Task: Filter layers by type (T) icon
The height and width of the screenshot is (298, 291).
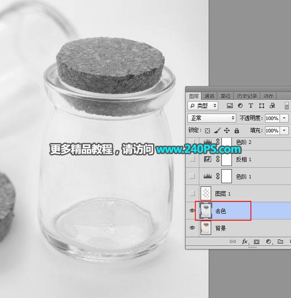Action: 251,106
